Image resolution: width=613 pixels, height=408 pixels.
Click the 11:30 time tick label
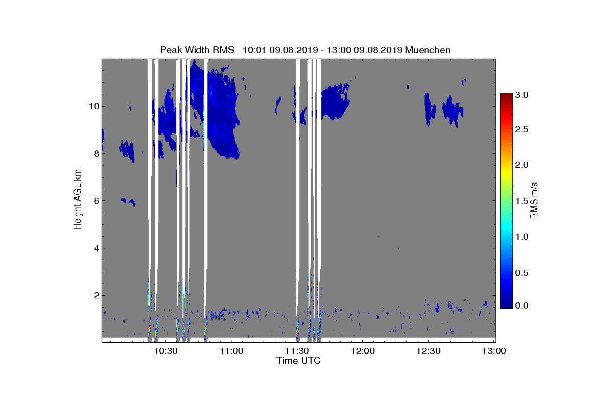[297, 351]
